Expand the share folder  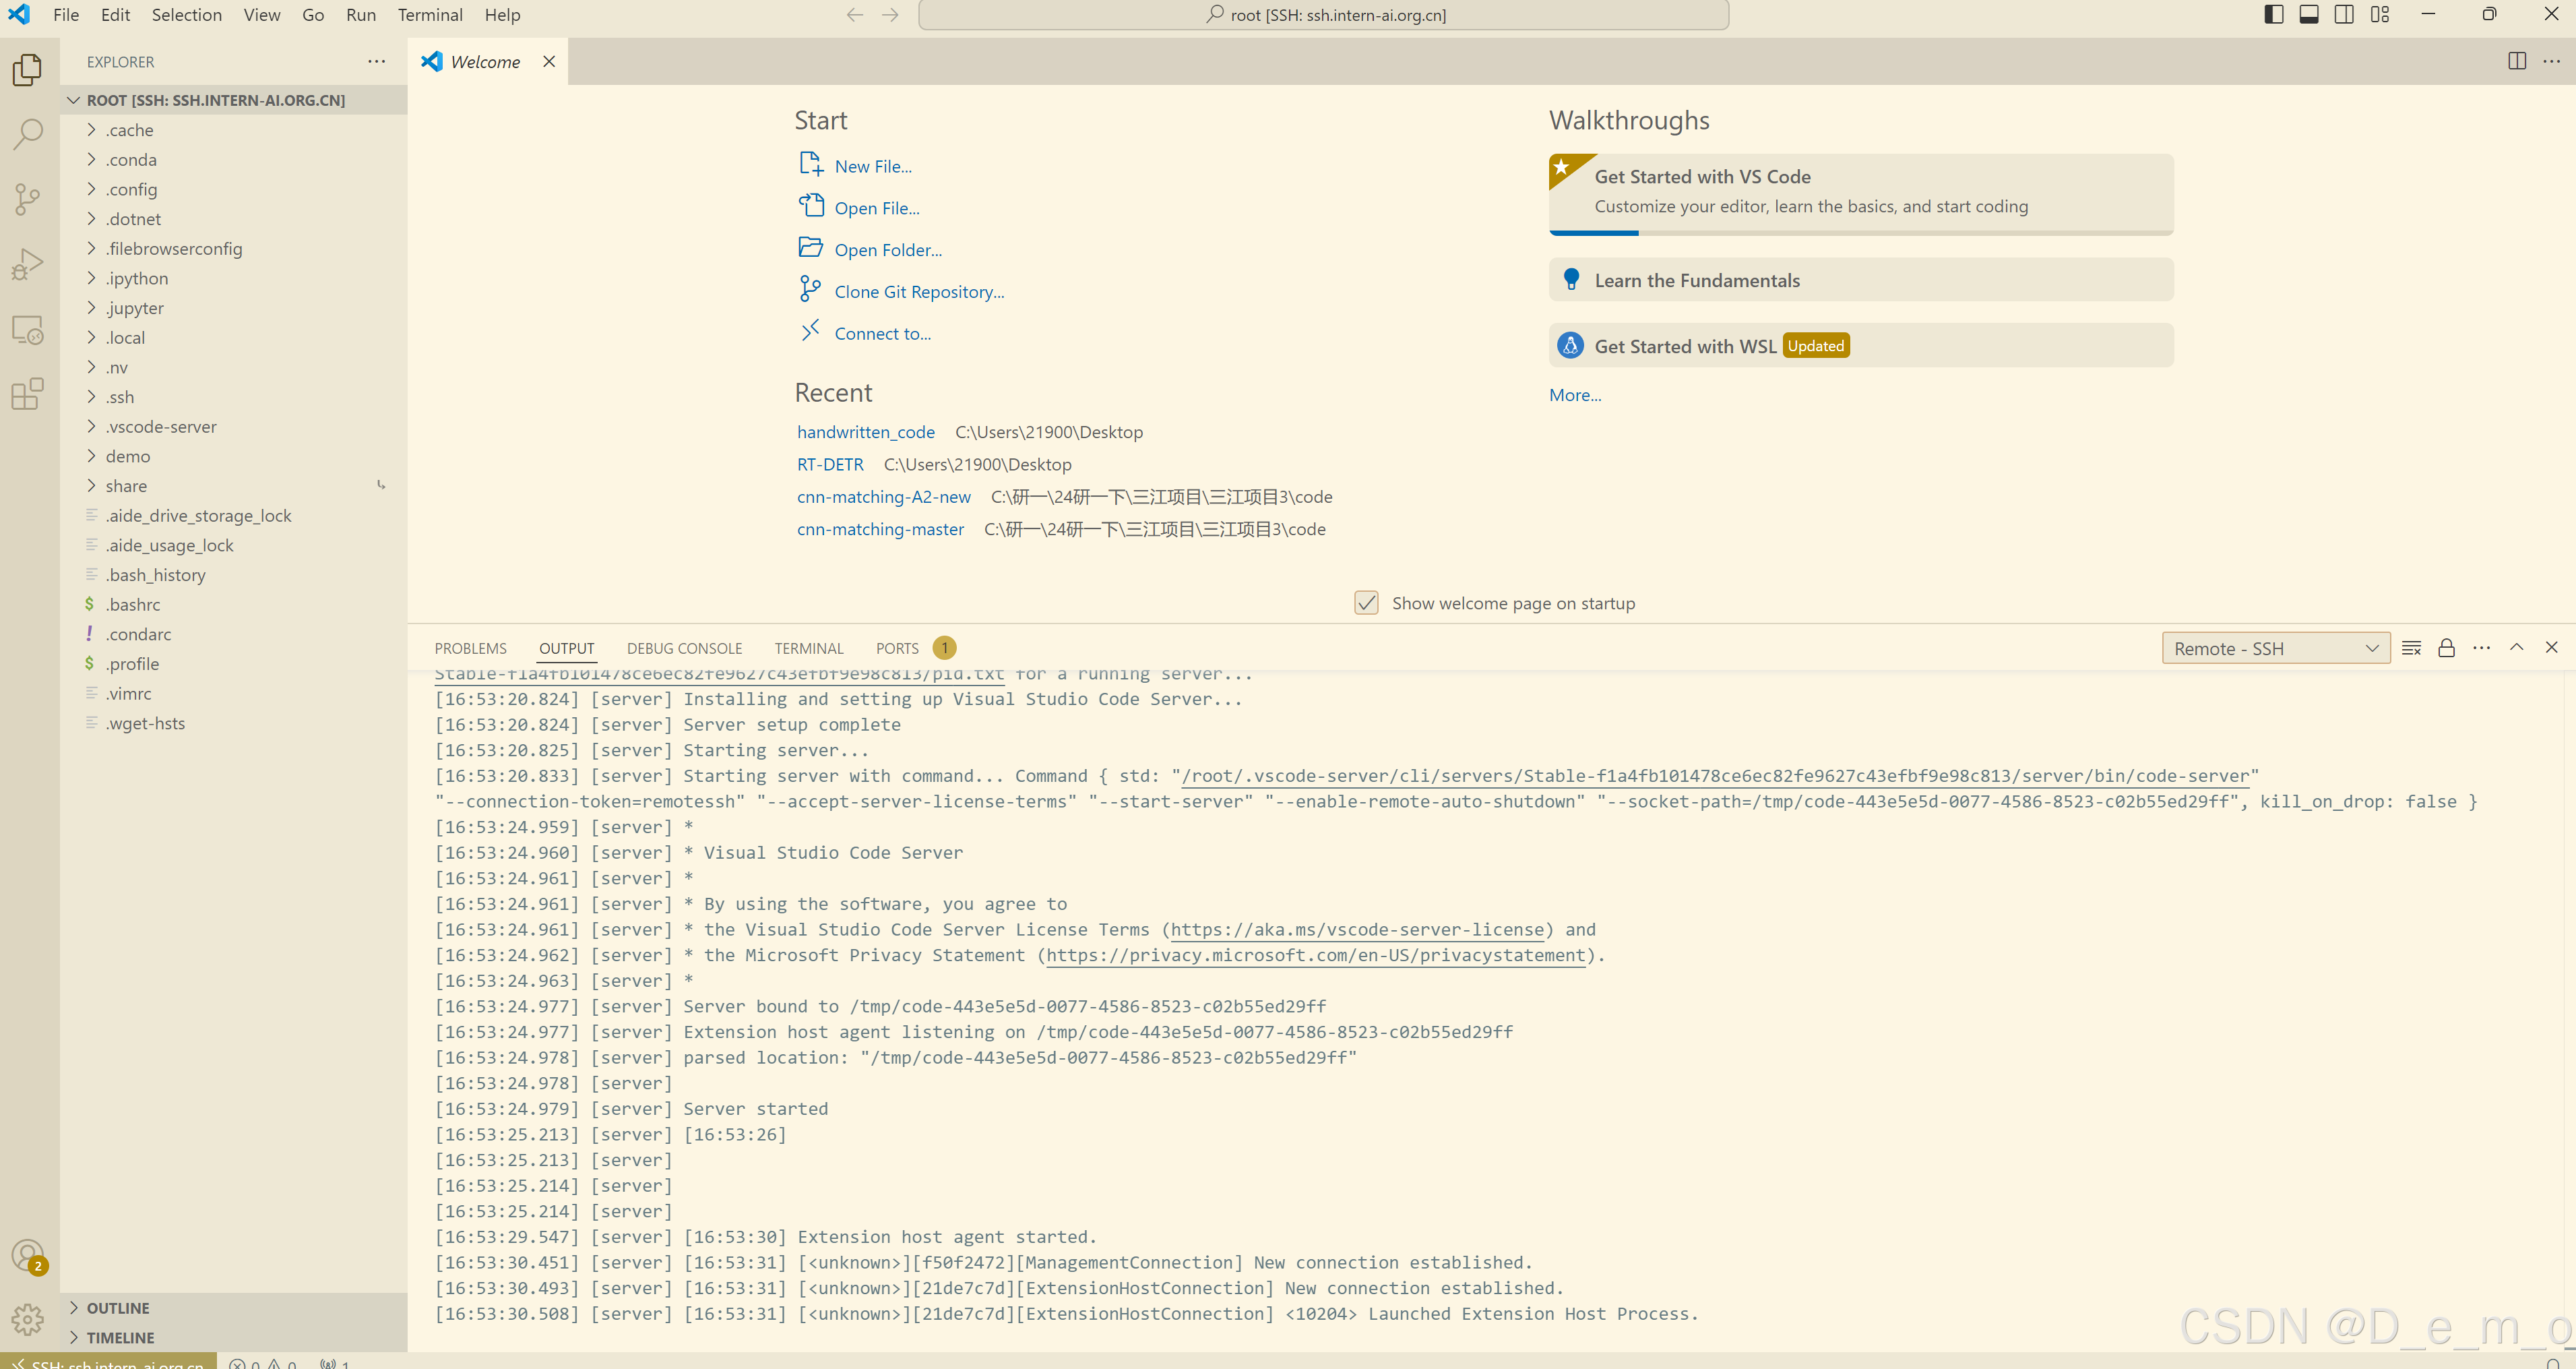234,486
